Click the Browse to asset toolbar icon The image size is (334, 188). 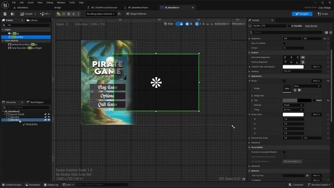[13, 14]
